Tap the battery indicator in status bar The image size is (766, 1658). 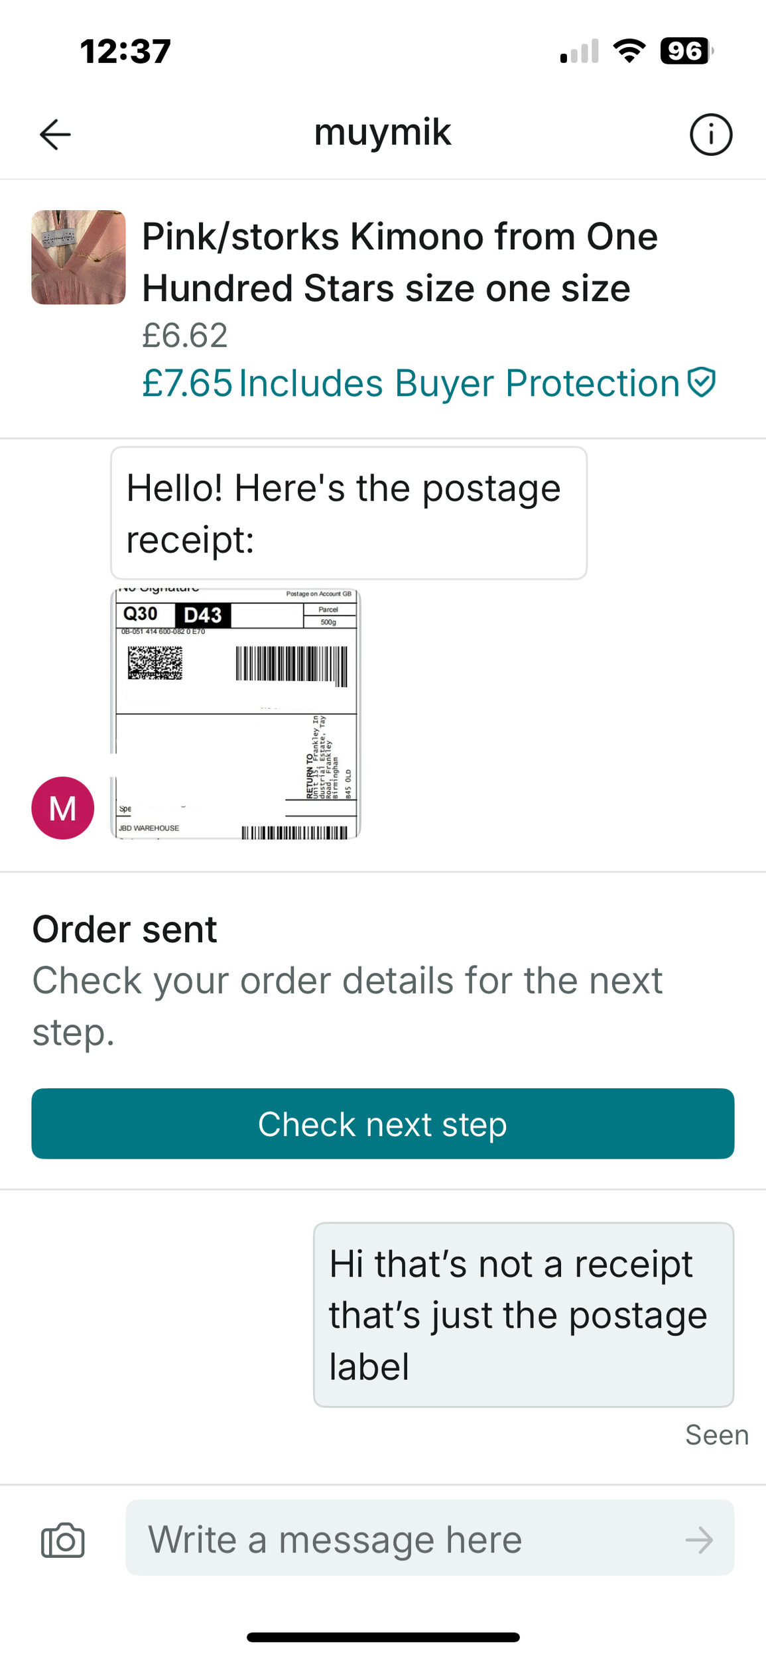point(686,51)
